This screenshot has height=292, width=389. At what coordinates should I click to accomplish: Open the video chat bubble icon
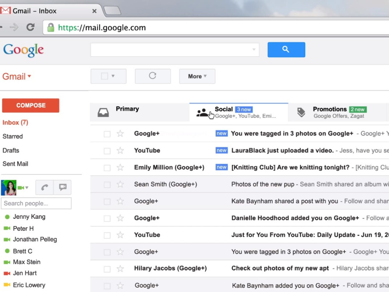click(x=63, y=187)
